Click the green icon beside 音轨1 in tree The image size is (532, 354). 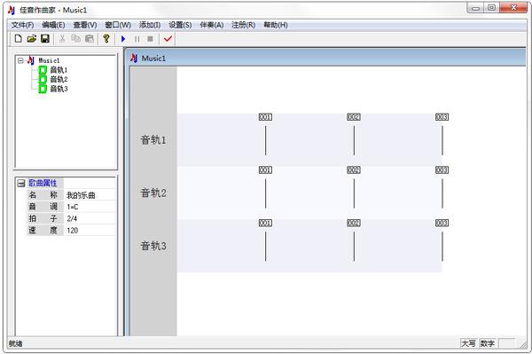pyautogui.click(x=43, y=70)
